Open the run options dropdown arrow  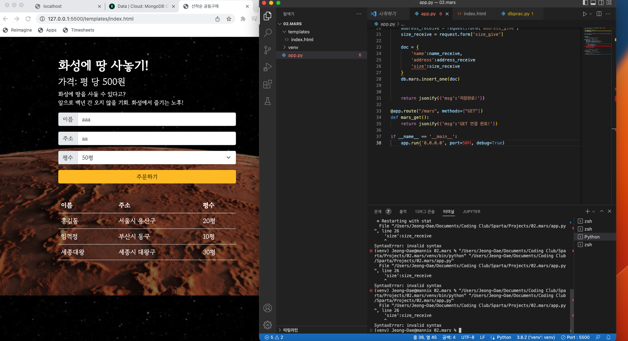[591, 14]
